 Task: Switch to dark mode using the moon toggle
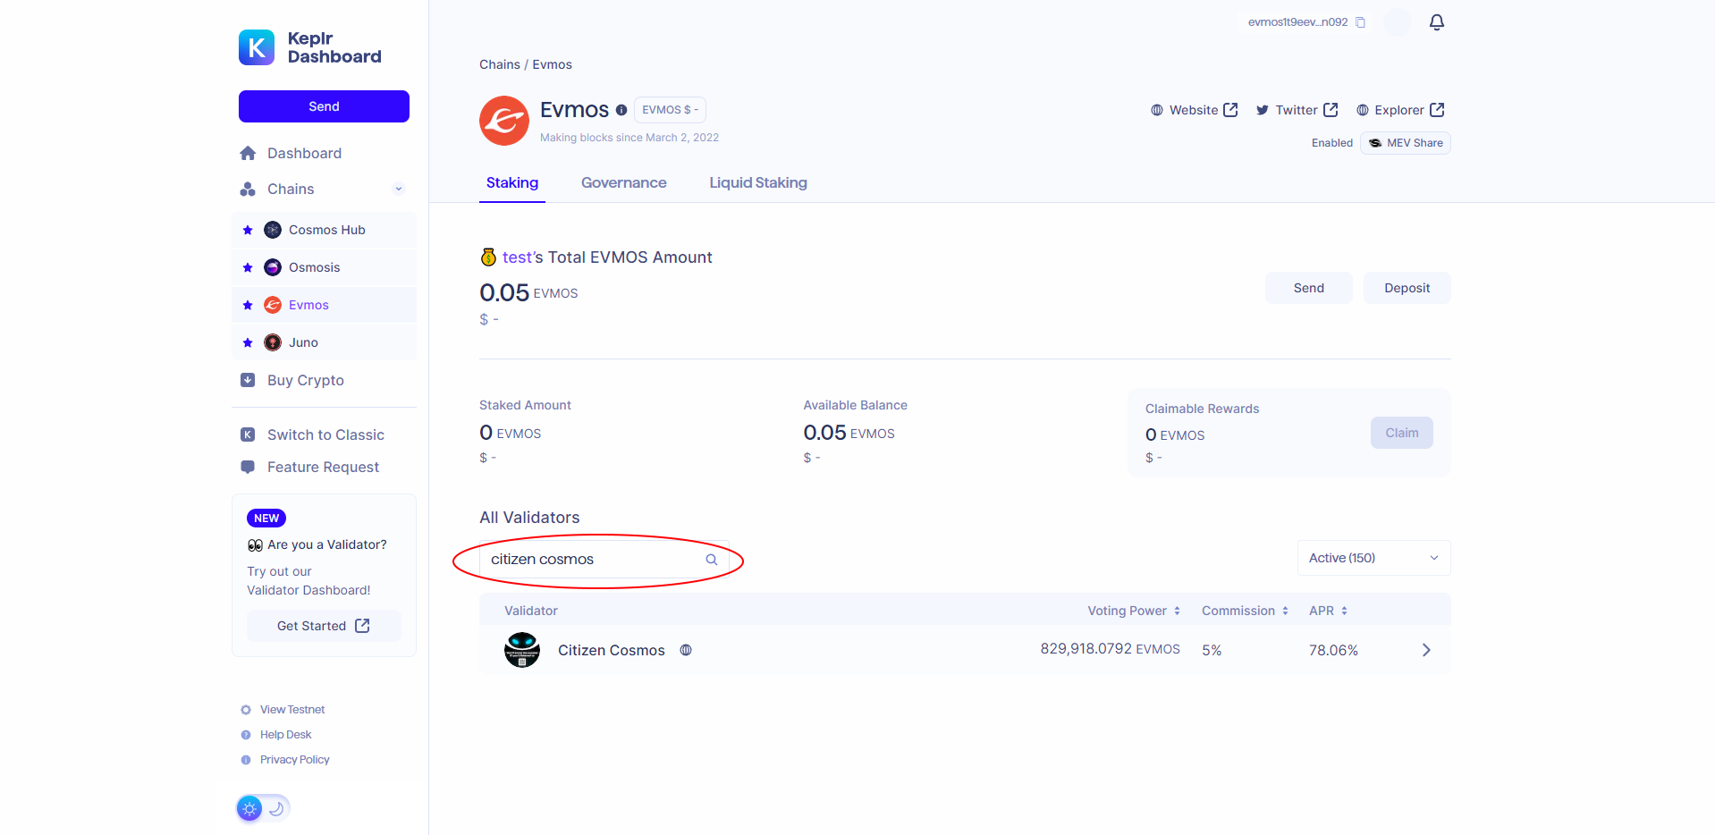coord(277,808)
